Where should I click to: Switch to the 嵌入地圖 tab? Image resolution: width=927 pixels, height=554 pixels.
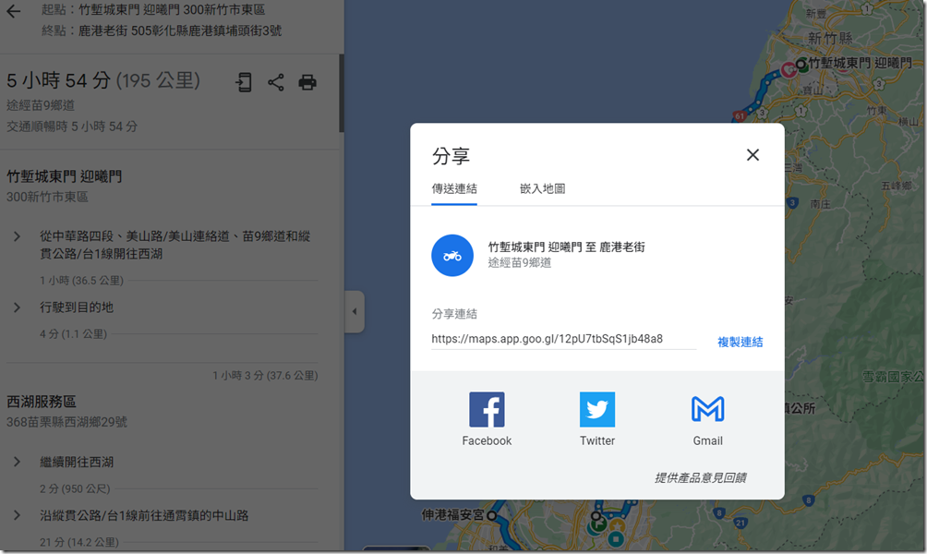[x=542, y=188]
